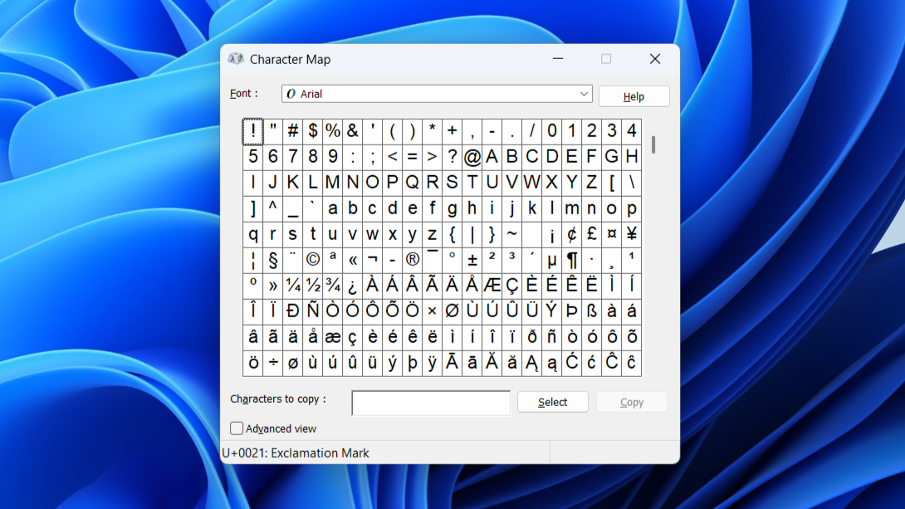
Task: Click the Copy button
Action: click(631, 402)
